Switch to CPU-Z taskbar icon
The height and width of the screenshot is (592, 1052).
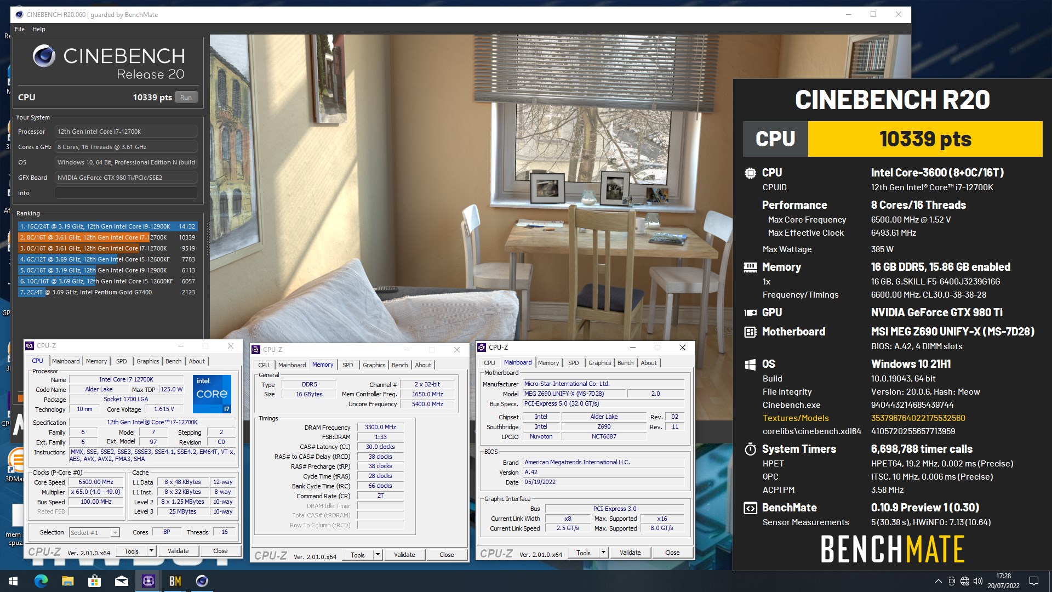pyautogui.click(x=148, y=581)
